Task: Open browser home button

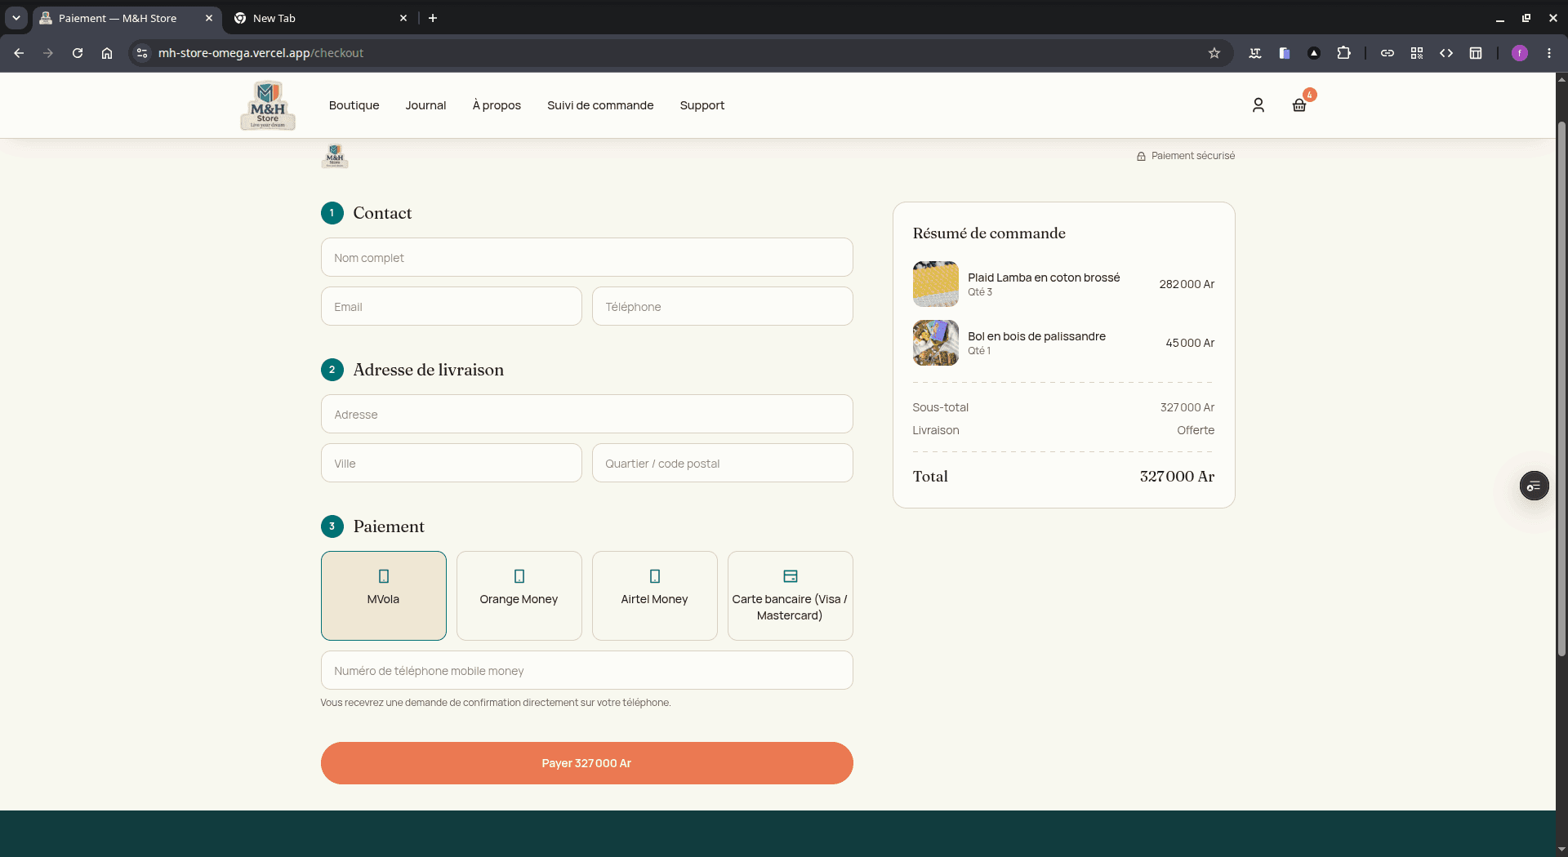Action: click(107, 53)
